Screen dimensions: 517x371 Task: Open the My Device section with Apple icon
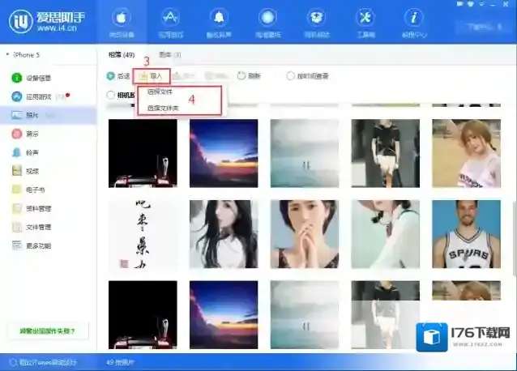[122, 22]
